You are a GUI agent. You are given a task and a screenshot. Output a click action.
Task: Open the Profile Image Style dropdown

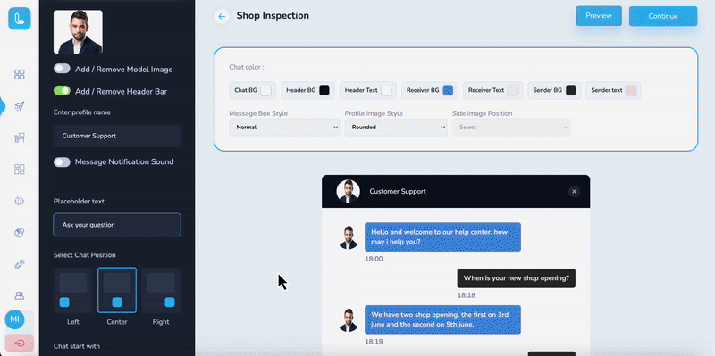[x=396, y=128]
